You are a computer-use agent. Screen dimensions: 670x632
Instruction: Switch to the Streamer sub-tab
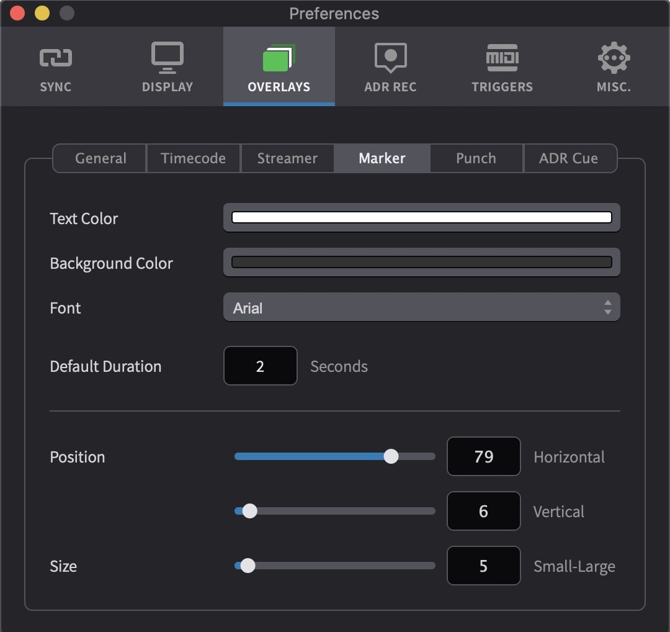[287, 158]
